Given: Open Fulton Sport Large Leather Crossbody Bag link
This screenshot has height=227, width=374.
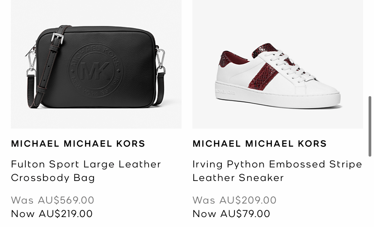Looking at the screenshot, I should coord(86,171).
